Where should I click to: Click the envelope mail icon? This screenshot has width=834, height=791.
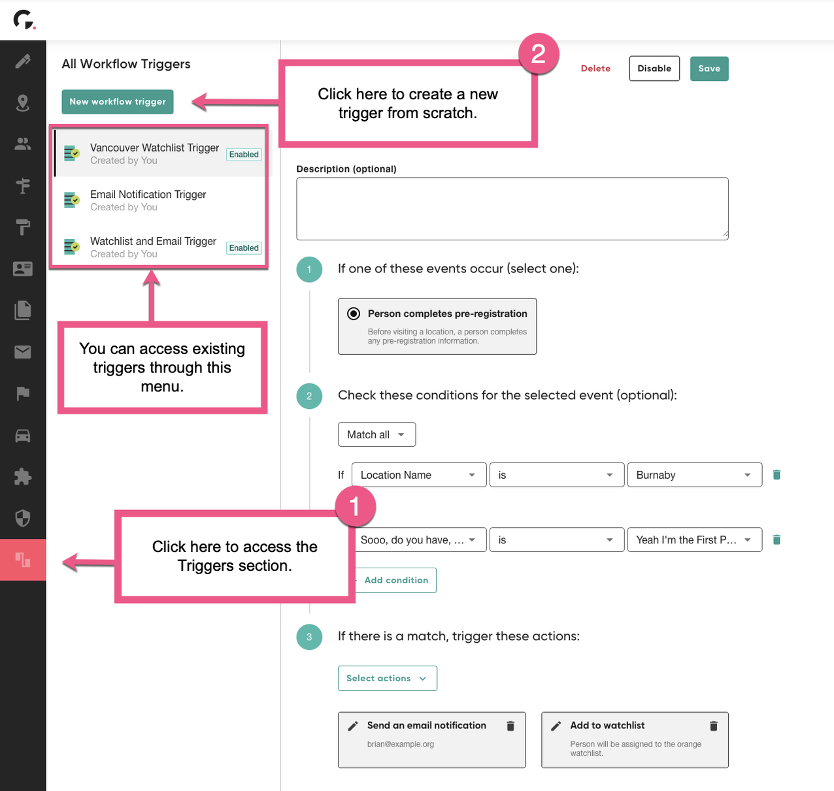(x=23, y=351)
